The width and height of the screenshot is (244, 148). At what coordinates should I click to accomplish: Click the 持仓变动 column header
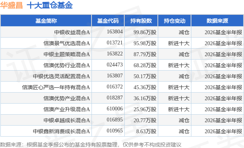[x=175, y=21]
